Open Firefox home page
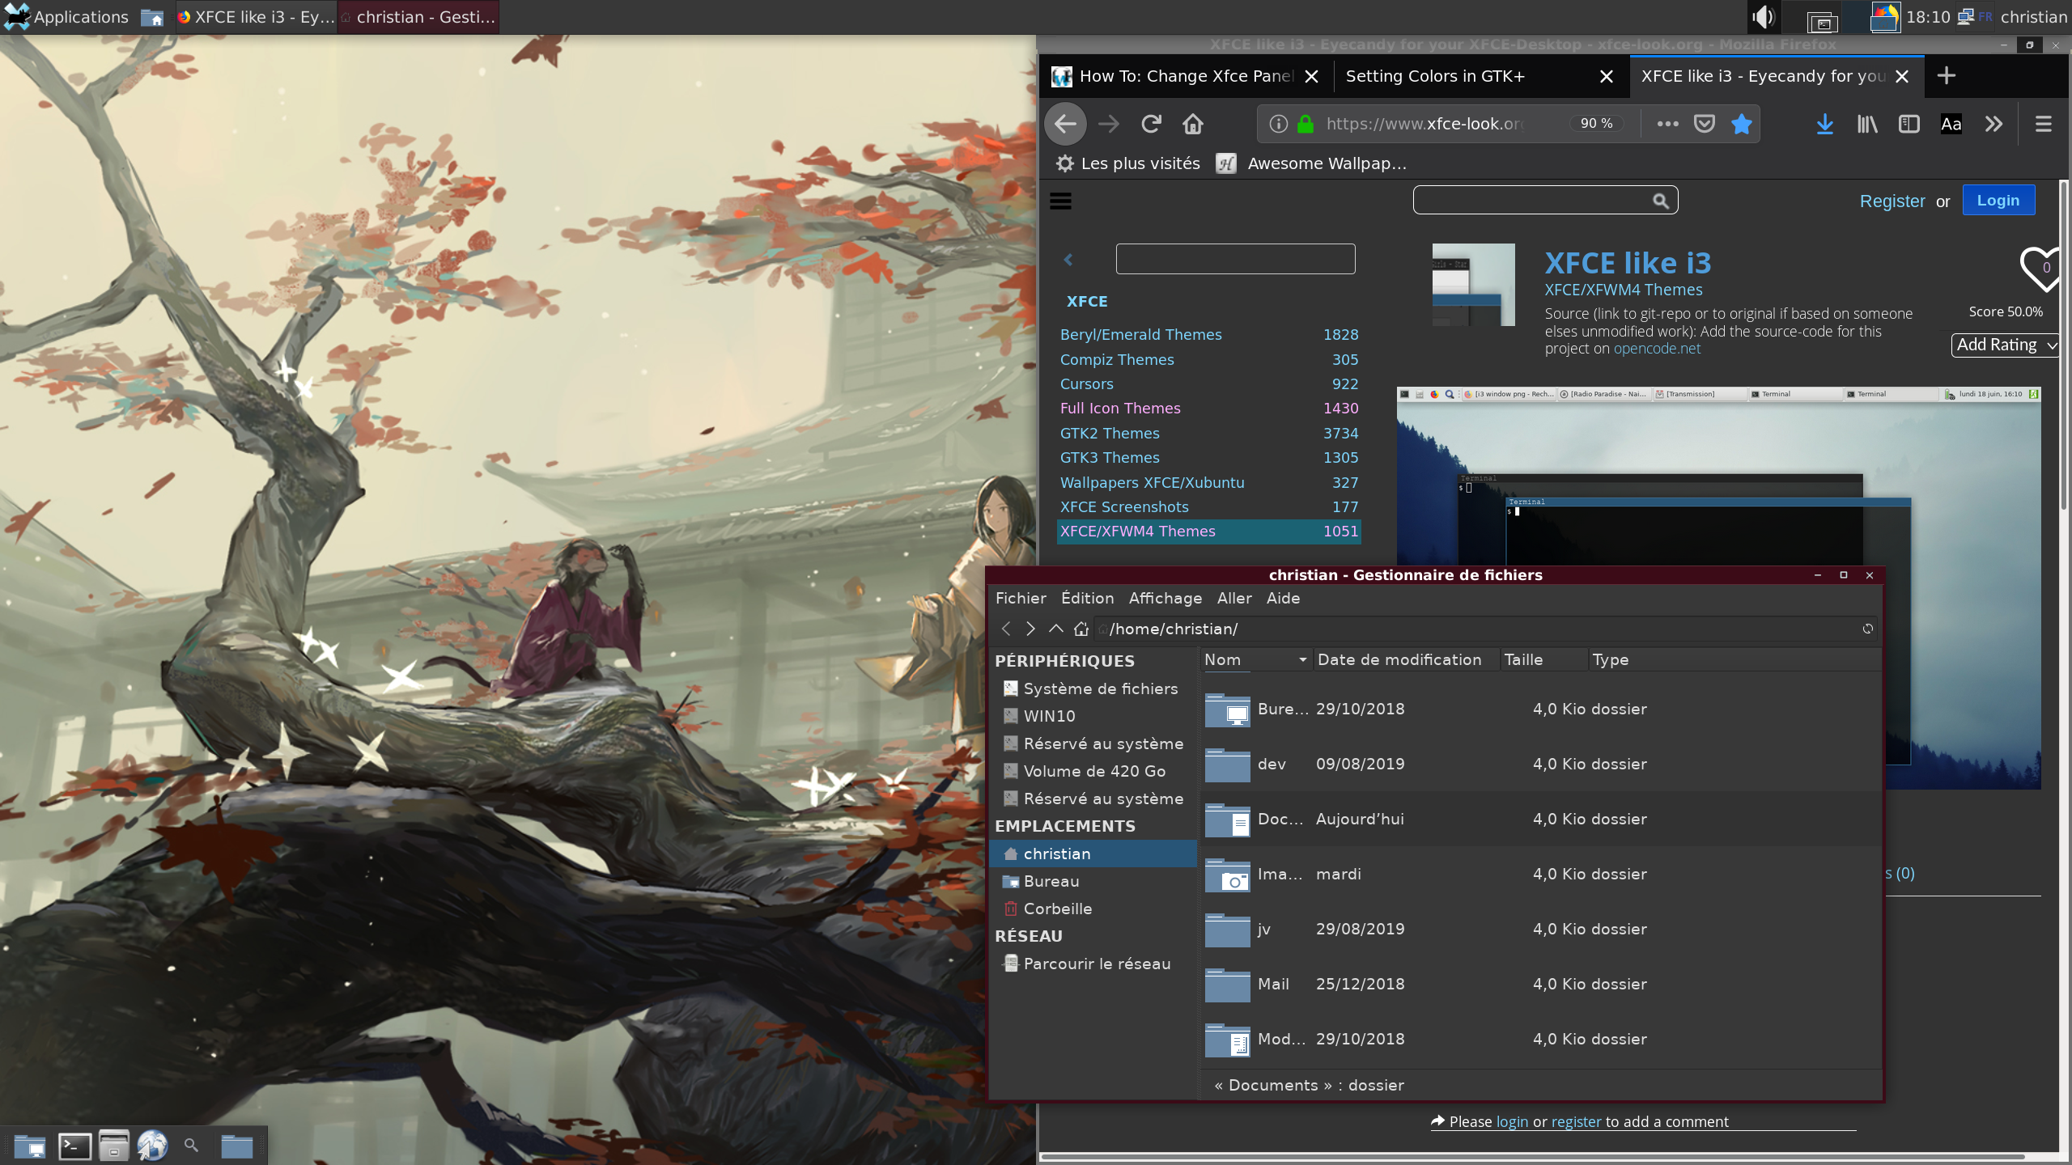 coord(1193,124)
